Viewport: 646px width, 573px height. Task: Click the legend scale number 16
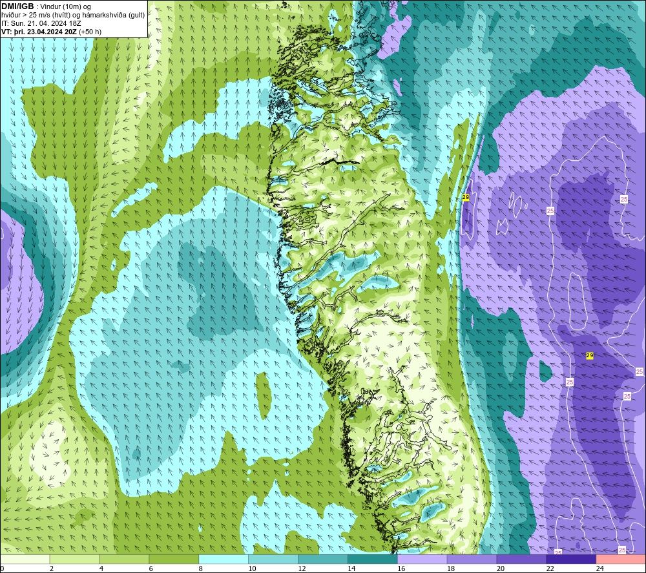[x=401, y=568]
